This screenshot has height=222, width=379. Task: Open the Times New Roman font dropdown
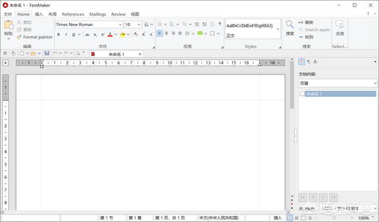pyautogui.click(x=120, y=25)
